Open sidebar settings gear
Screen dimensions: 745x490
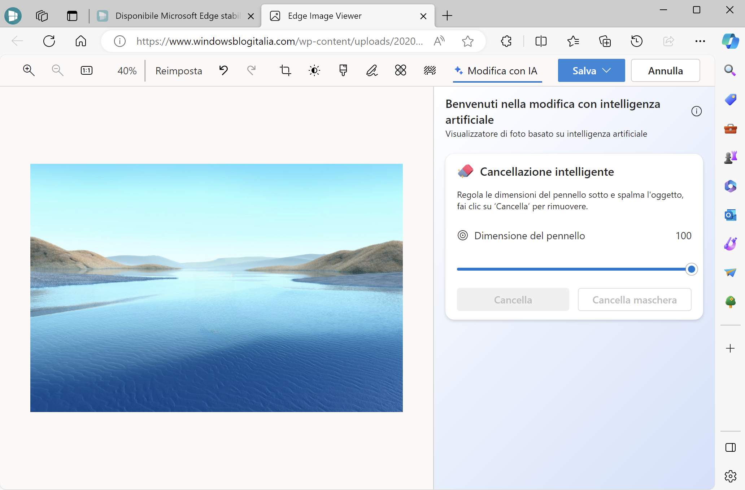pos(730,476)
